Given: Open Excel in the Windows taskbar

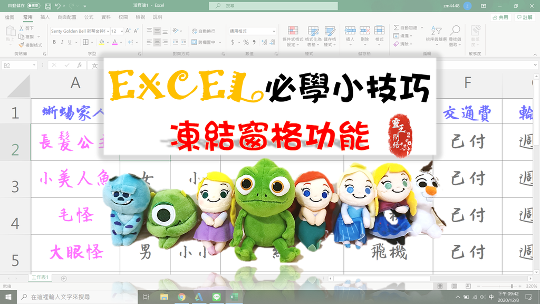Looking at the screenshot, I should (234, 297).
